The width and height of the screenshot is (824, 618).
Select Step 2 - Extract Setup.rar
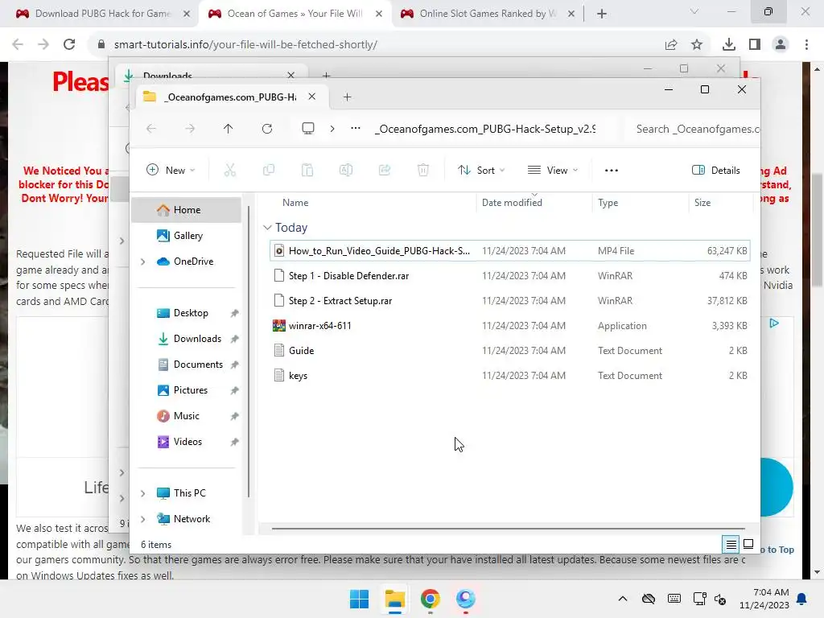[x=509, y=301]
